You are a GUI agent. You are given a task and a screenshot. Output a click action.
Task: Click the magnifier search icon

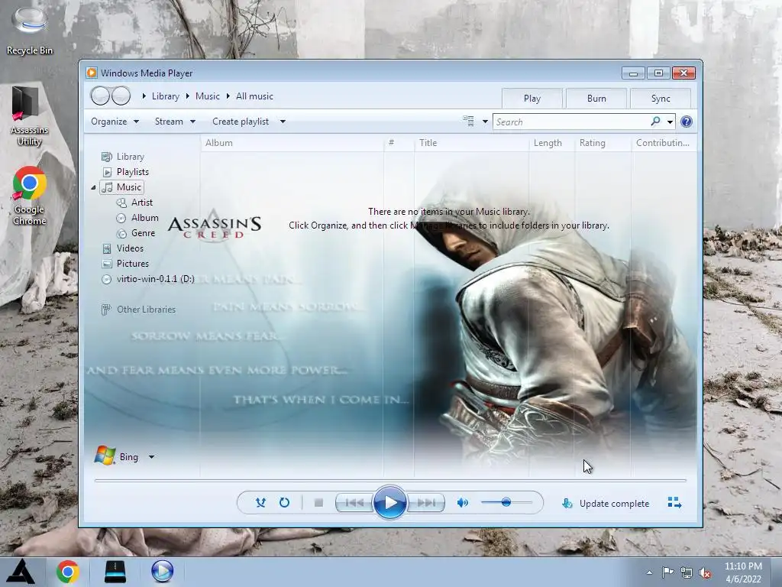coord(655,122)
